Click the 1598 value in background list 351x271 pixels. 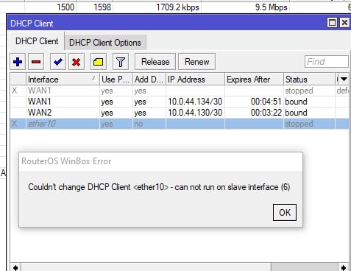click(102, 7)
